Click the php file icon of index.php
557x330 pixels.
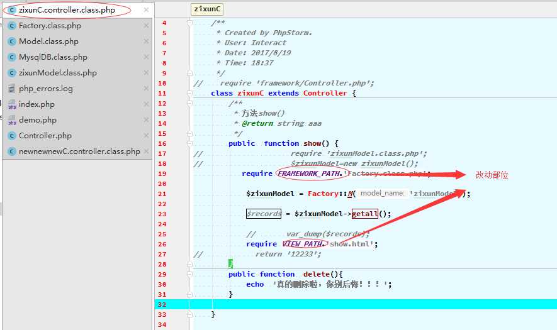(x=12, y=104)
